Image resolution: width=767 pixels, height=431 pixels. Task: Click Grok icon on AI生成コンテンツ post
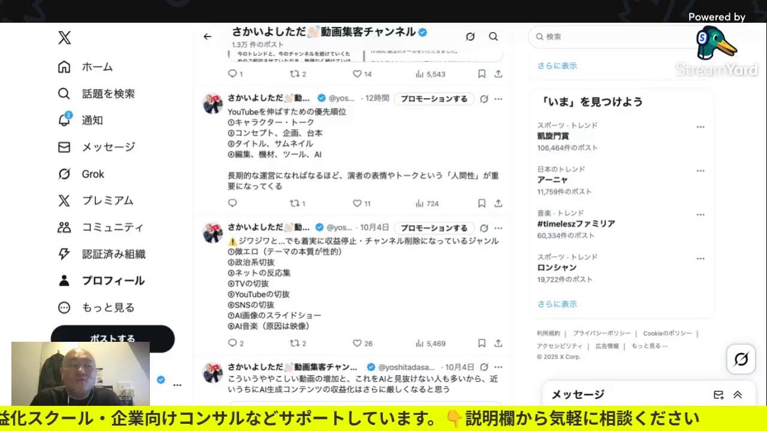pos(484,367)
